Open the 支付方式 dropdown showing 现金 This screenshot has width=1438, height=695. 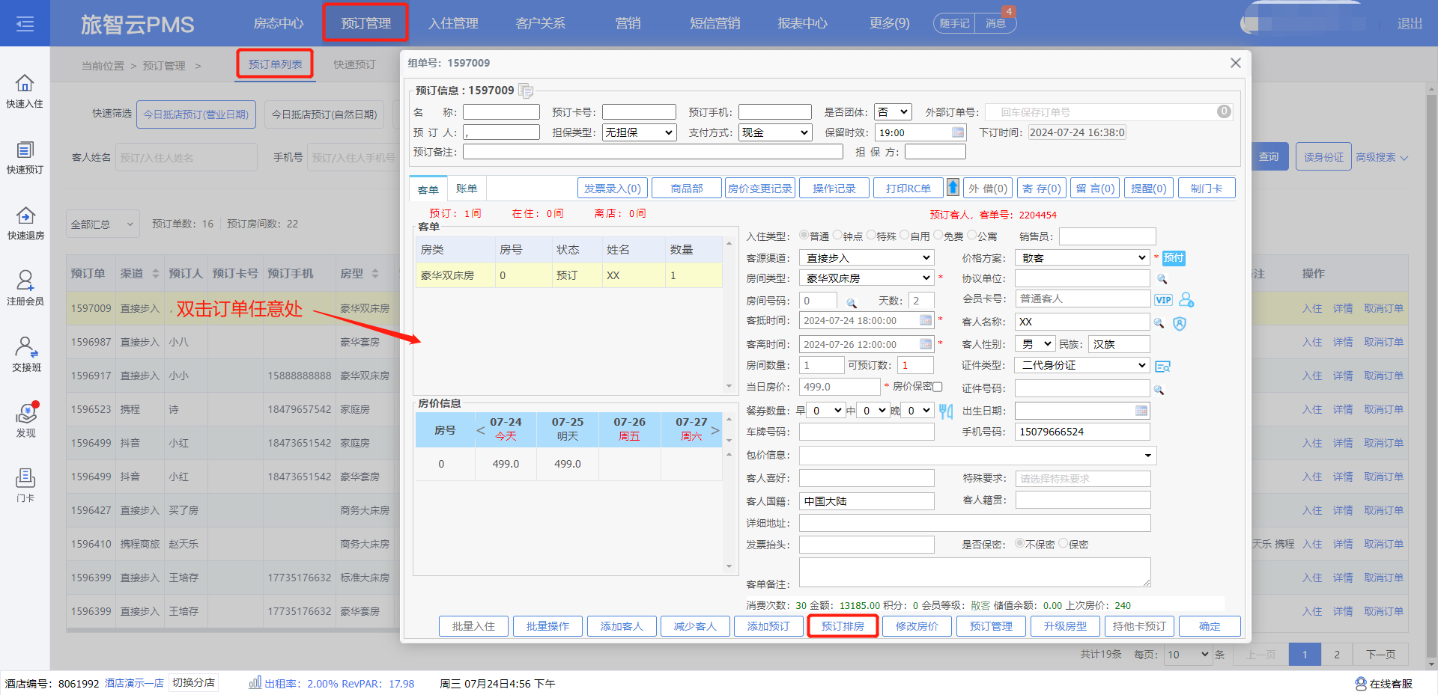775,132
